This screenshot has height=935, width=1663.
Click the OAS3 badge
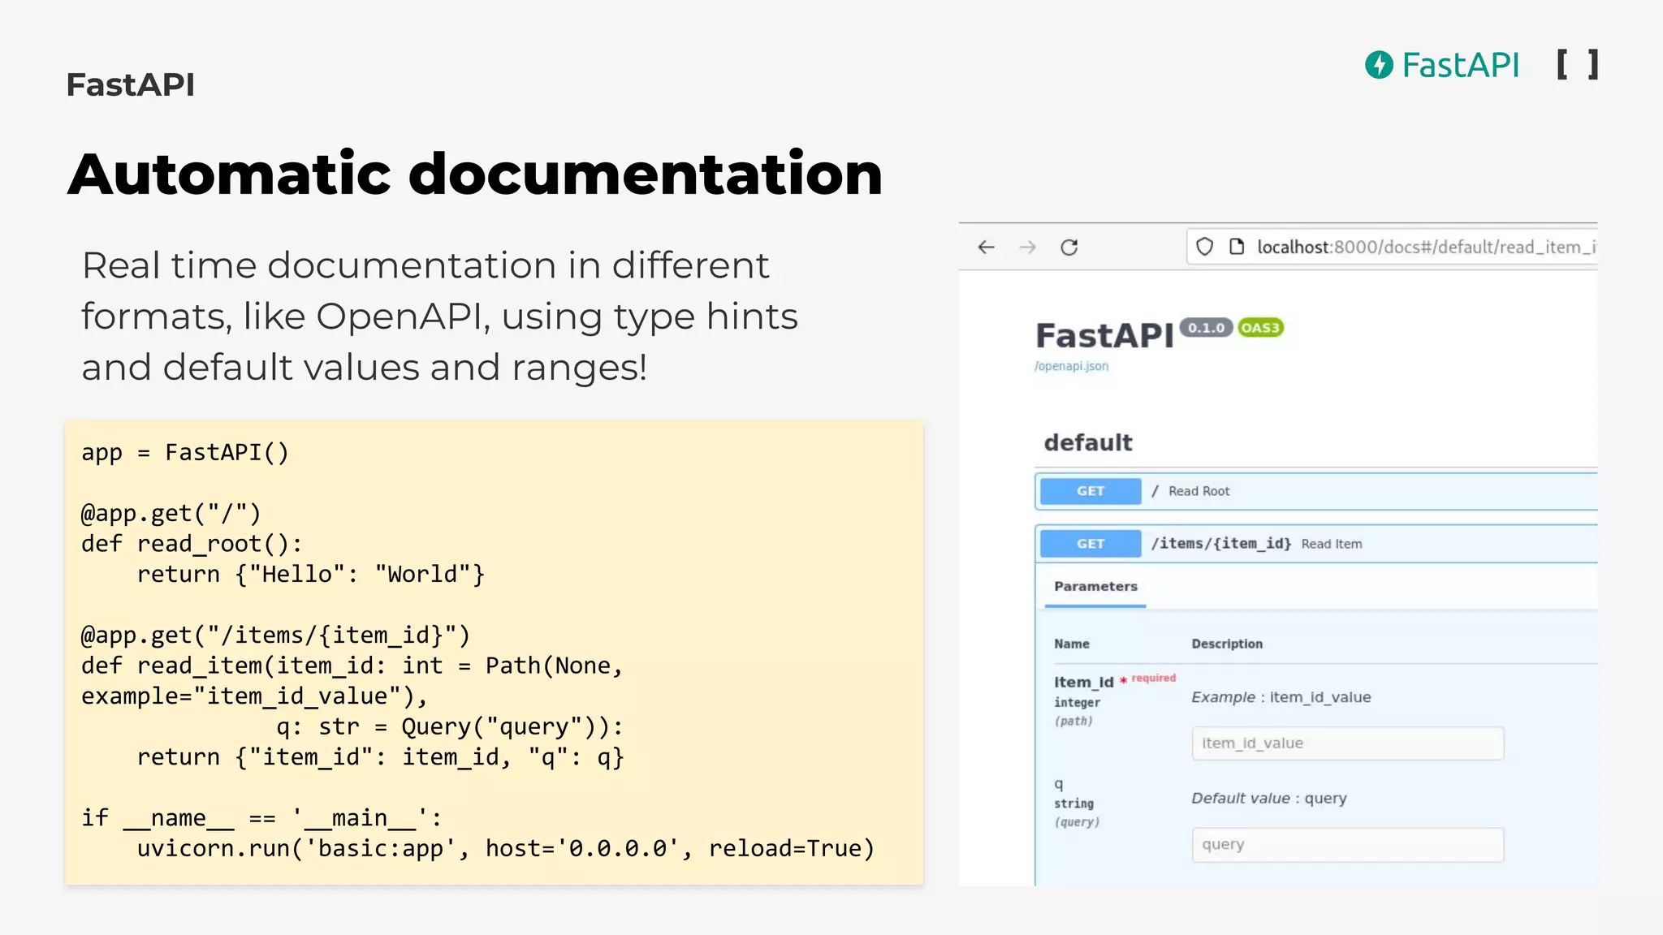point(1260,328)
